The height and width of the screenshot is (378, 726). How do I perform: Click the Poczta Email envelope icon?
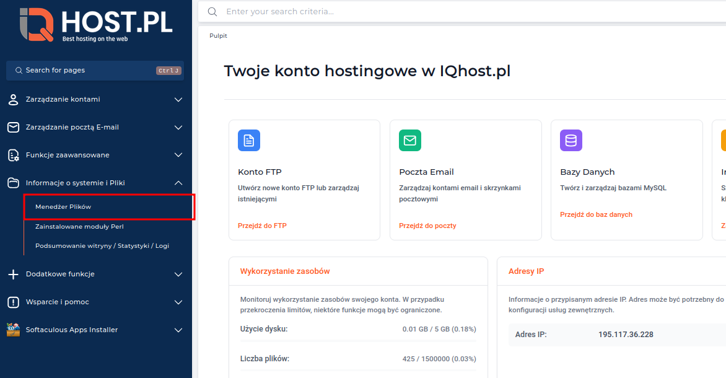409,141
